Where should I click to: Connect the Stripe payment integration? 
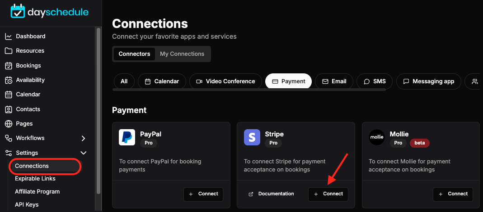pos(328,194)
